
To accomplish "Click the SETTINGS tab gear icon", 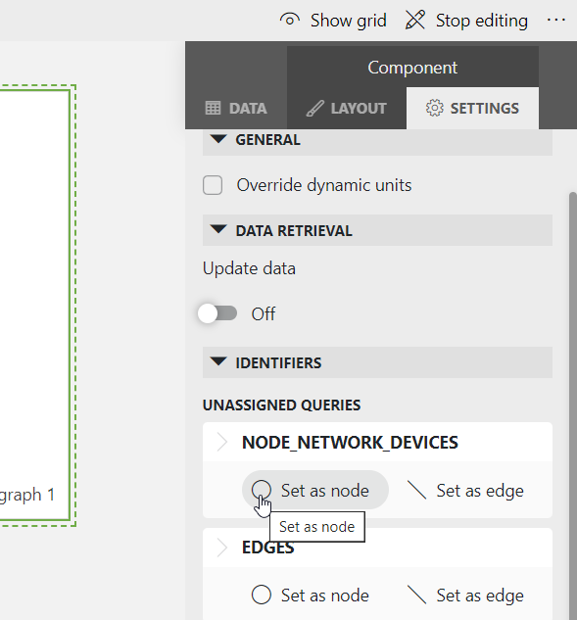I will (435, 108).
